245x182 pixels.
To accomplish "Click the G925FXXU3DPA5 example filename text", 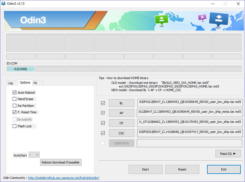I will (x=169, y=86).
